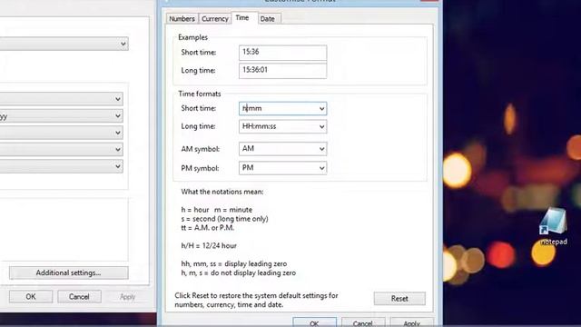Viewport: 581px width, 327px height.
Task: Click Cancel in the Region window
Action: coord(79,297)
